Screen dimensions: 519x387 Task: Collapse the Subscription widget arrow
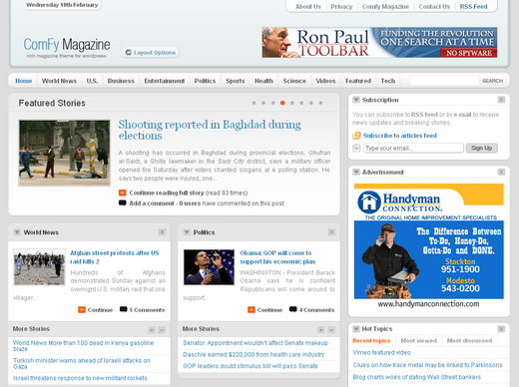[x=356, y=100]
